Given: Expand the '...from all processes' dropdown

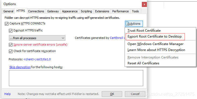Looking at the screenshot, I should (37, 38).
